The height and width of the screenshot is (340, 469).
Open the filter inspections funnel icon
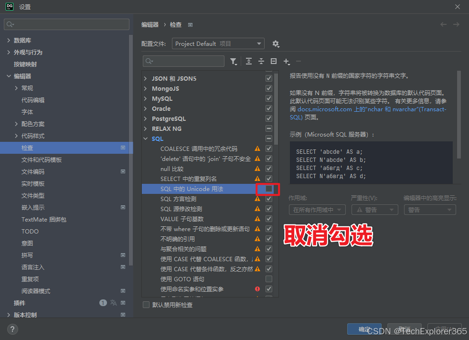click(x=233, y=61)
